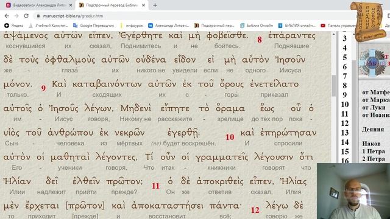Click the Google Переводчик favicon icon
This screenshot has width=390, height=219.
[76, 26]
